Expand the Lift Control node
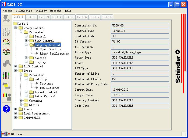 point(16,66)
